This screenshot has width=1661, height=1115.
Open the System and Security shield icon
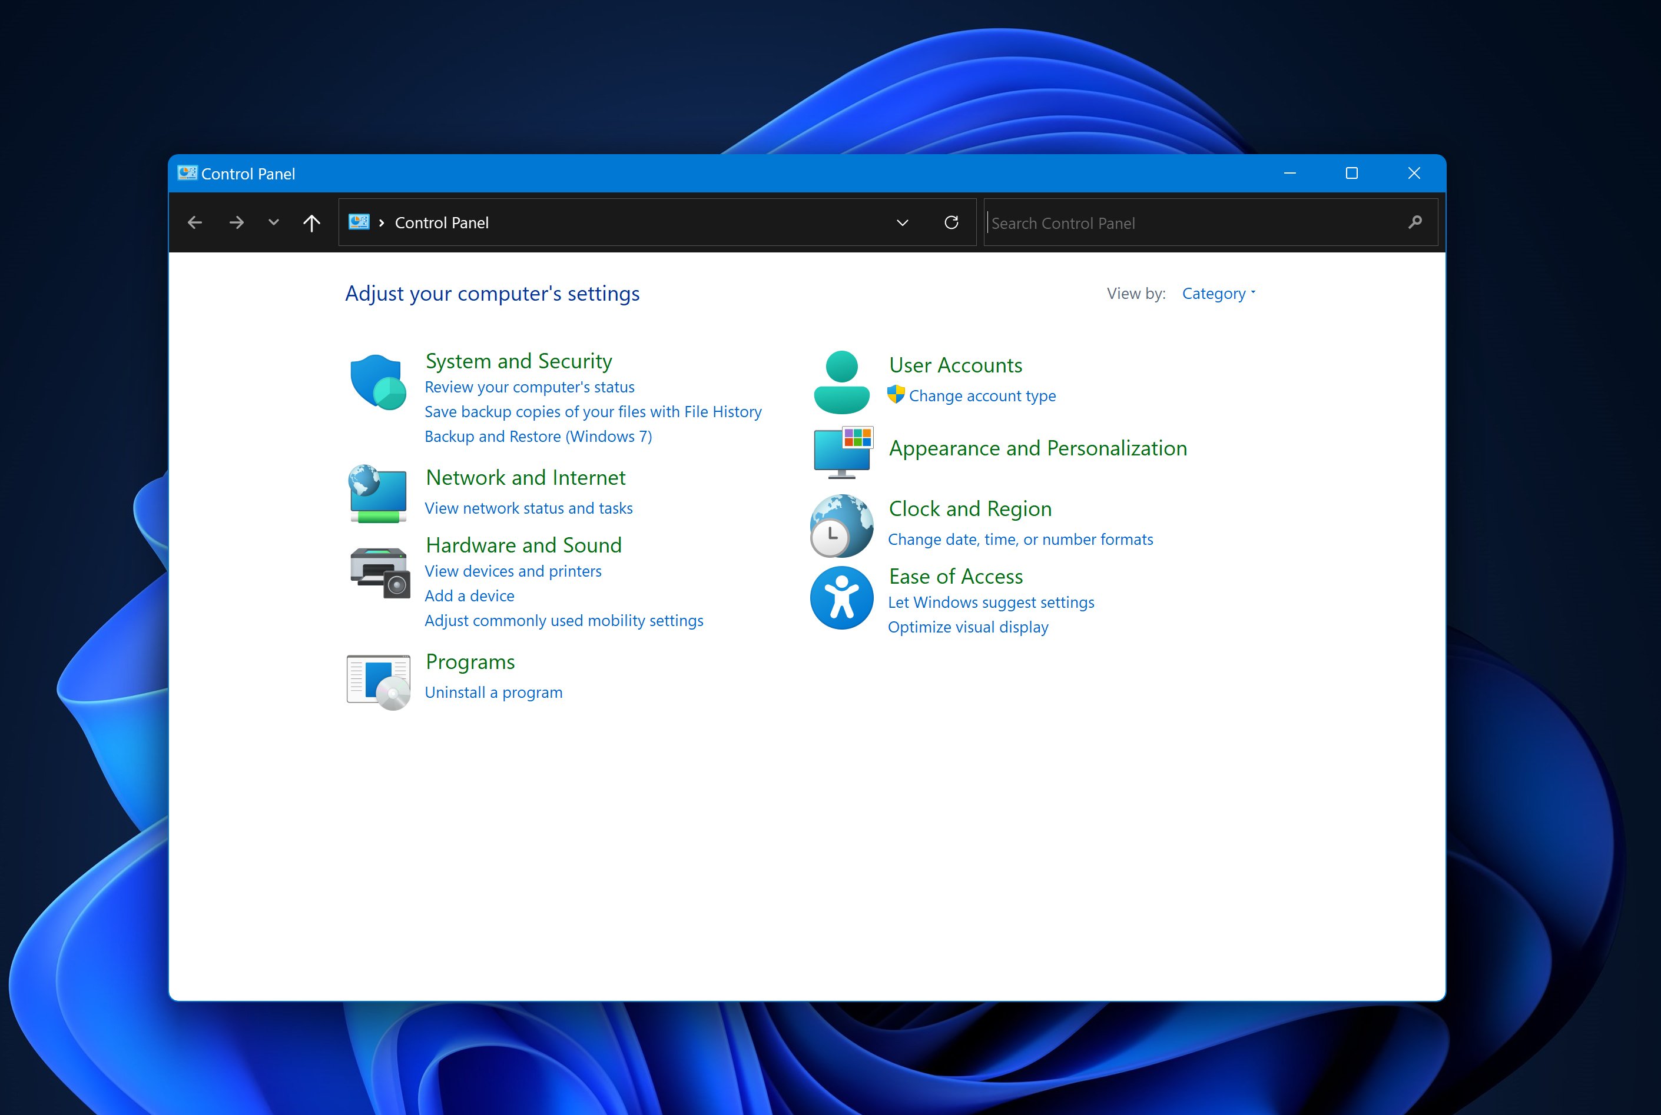378,382
